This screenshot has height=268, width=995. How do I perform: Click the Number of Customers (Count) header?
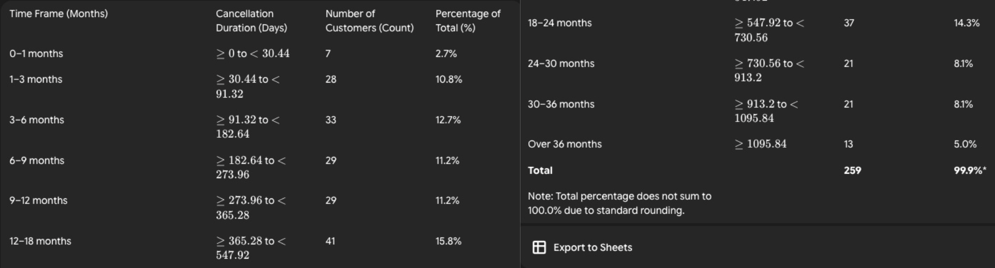pyautogui.click(x=369, y=21)
